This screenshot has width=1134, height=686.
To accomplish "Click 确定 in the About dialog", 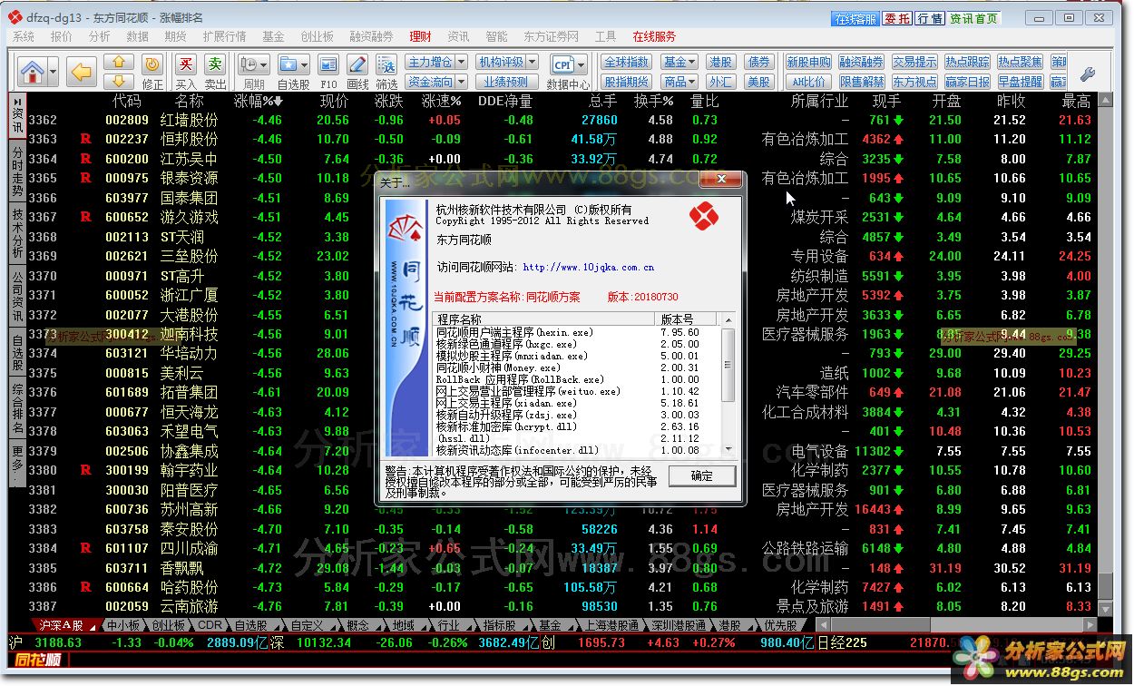I will (701, 475).
